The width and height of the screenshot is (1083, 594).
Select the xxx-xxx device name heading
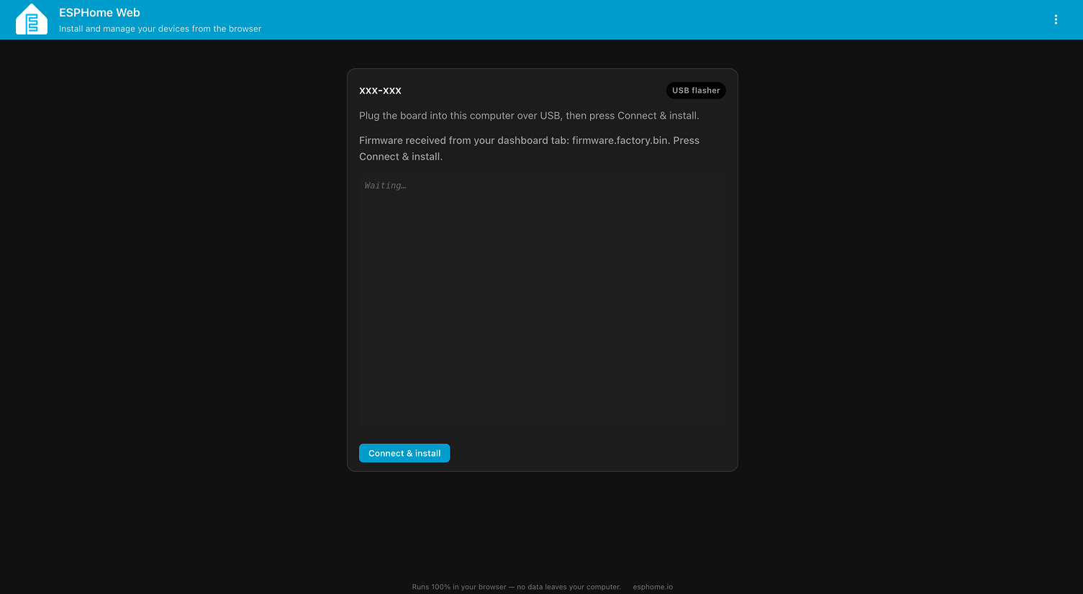coord(380,91)
